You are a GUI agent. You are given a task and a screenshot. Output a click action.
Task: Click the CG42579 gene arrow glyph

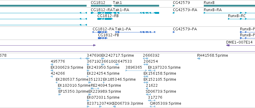click(174, 6)
